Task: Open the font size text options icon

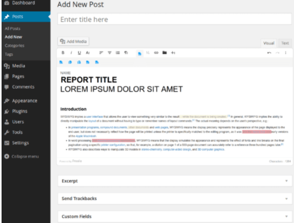Action: (x=87, y=53)
